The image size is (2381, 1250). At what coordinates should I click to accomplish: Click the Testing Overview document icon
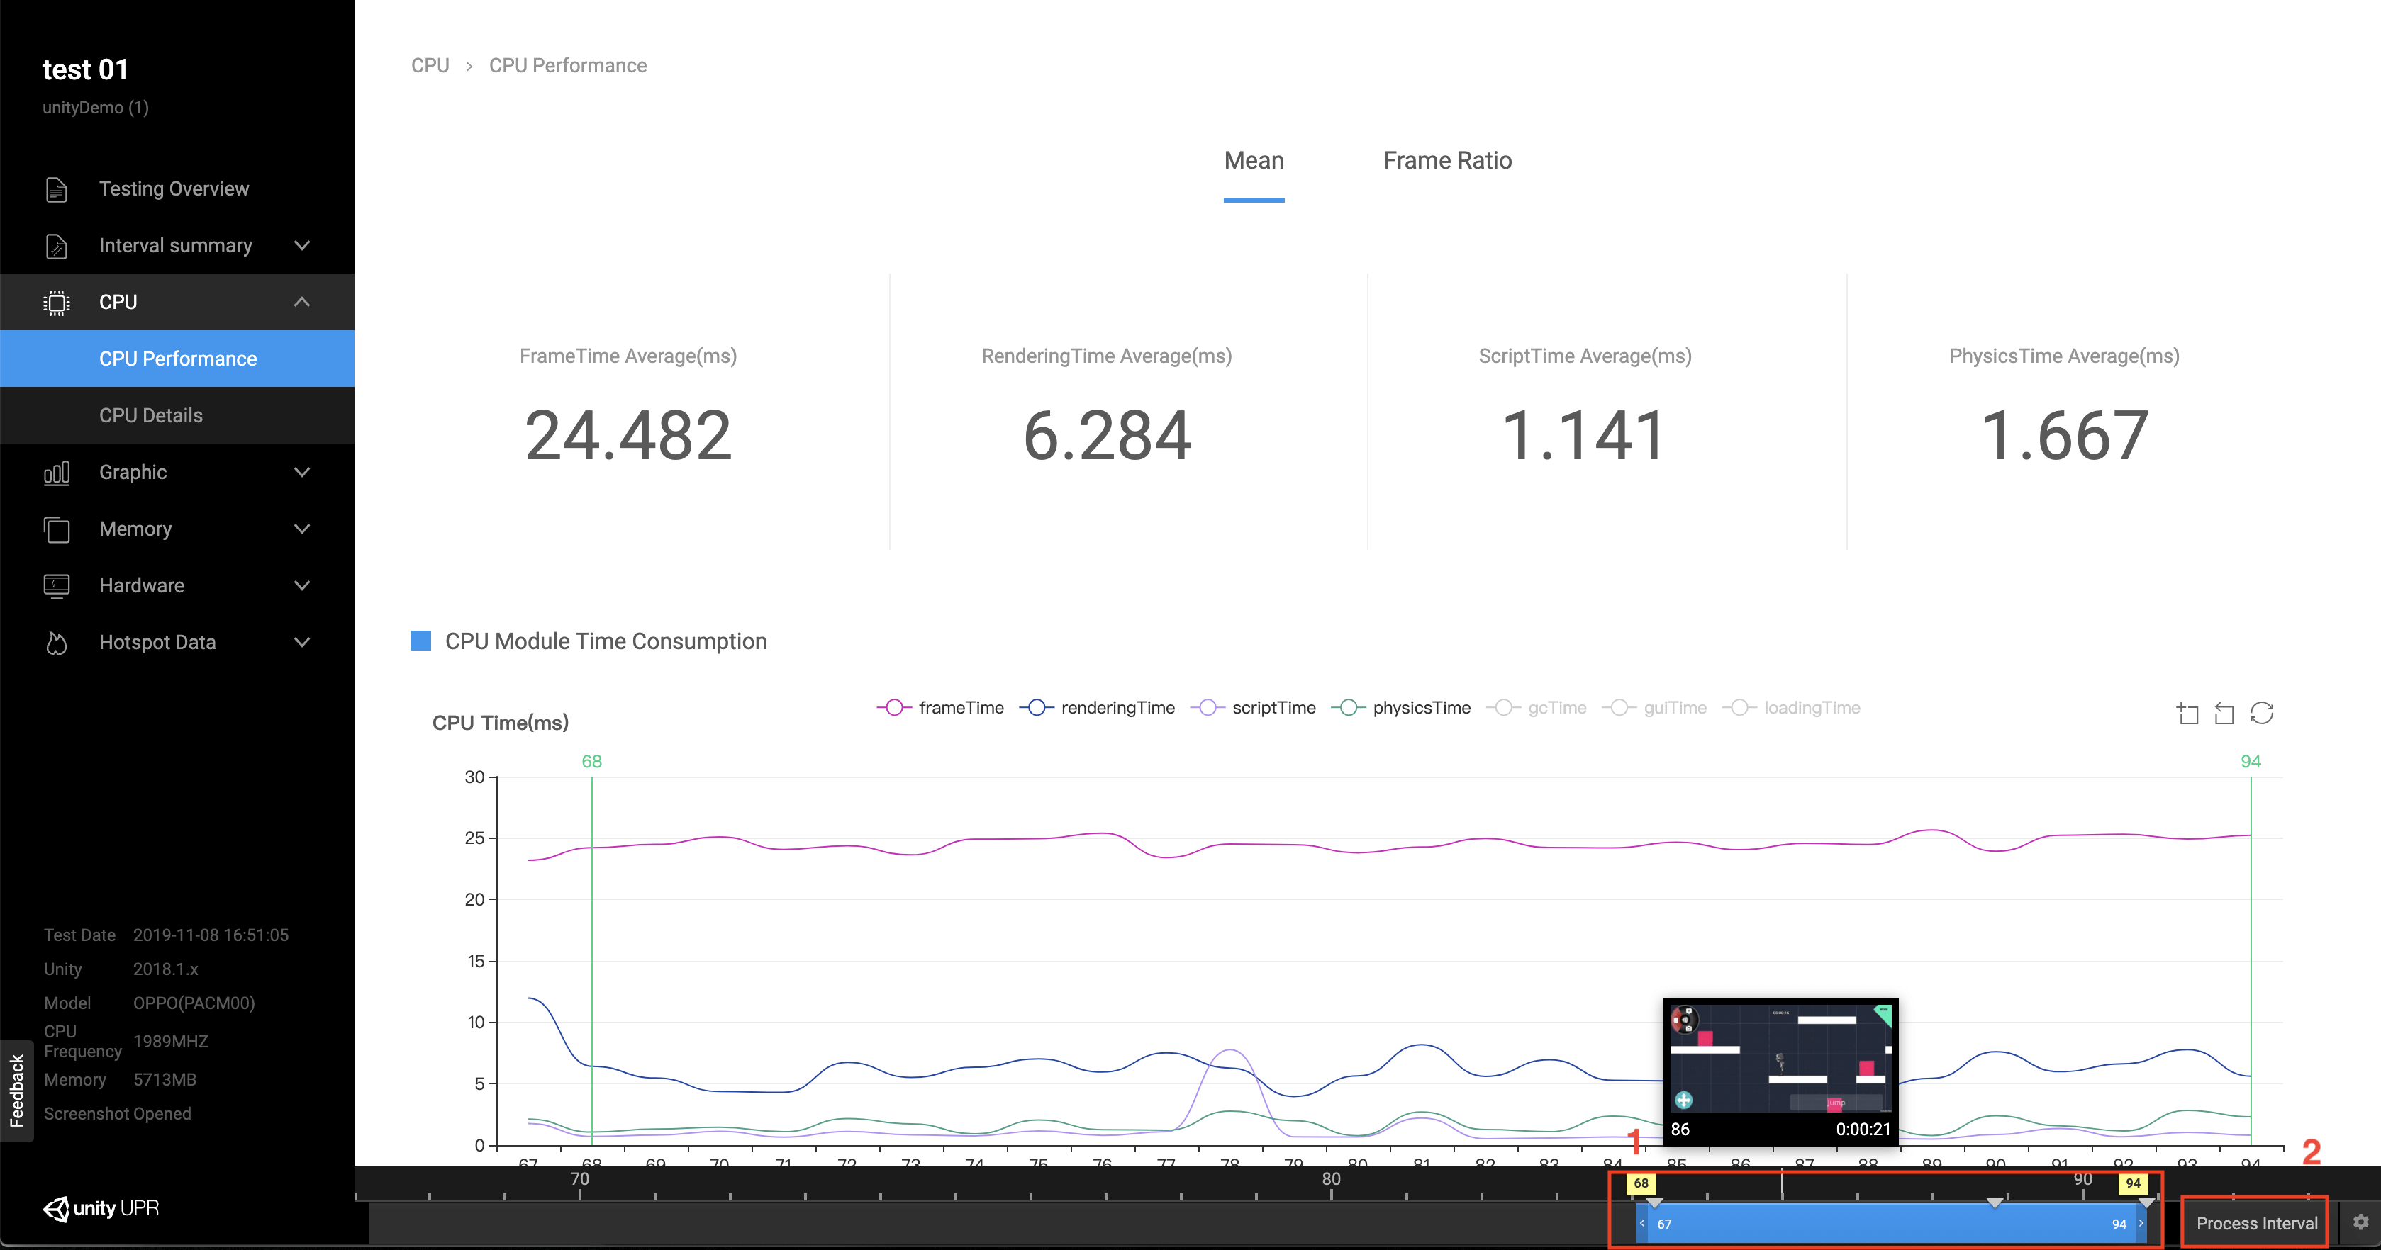point(57,189)
